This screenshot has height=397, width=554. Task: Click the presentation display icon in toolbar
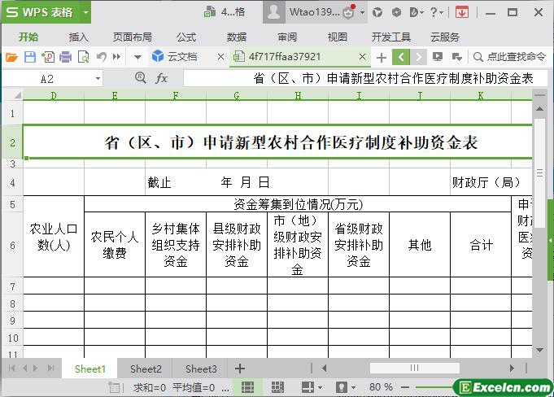438,56
